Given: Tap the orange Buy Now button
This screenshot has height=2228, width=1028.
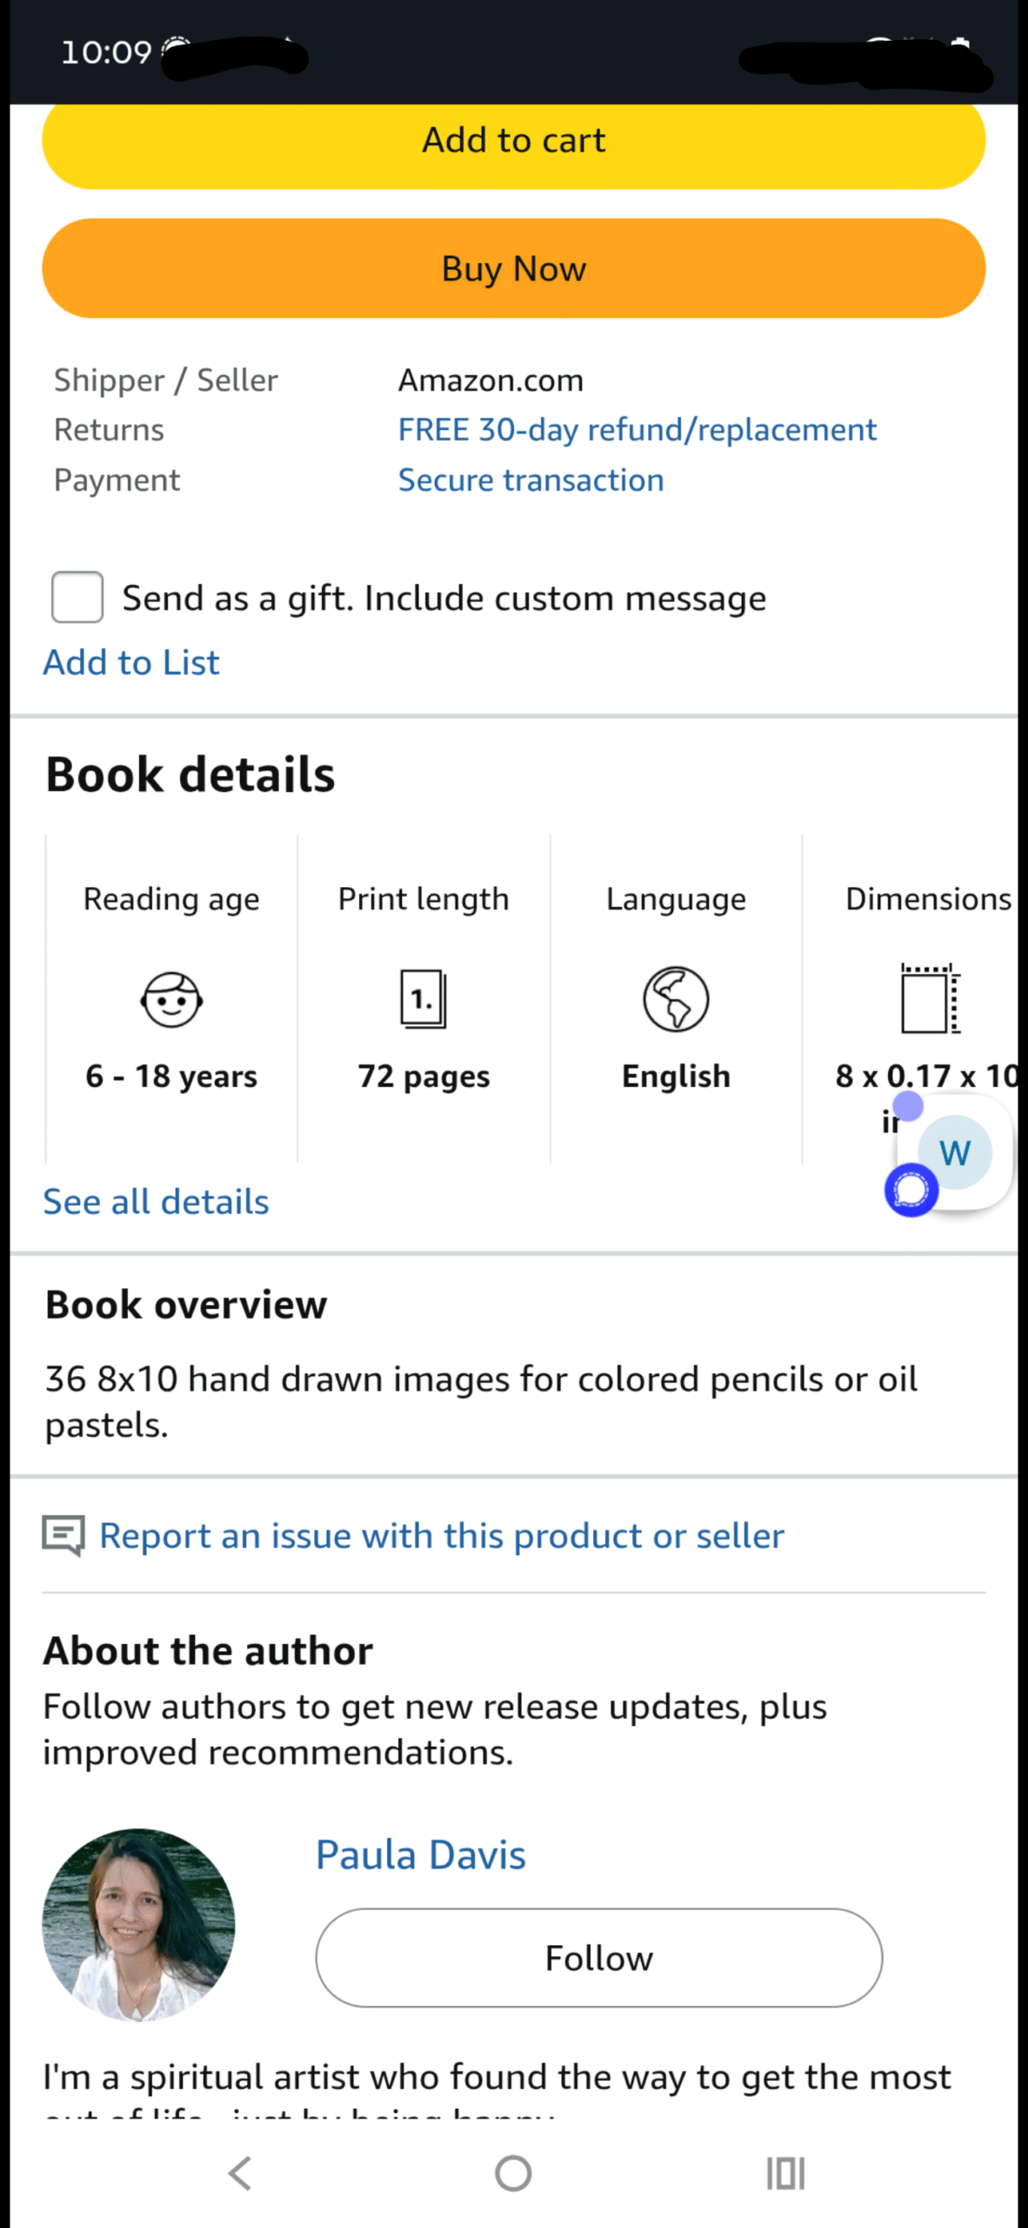Looking at the screenshot, I should [513, 268].
